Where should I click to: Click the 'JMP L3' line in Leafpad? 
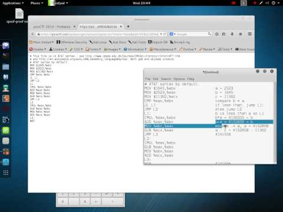[152, 134]
